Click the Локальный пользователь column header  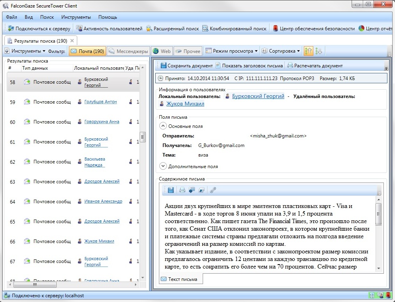99,68
